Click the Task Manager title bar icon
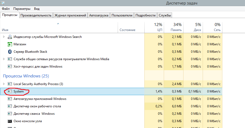The width and height of the screenshot is (245, 128). point(2,3)
